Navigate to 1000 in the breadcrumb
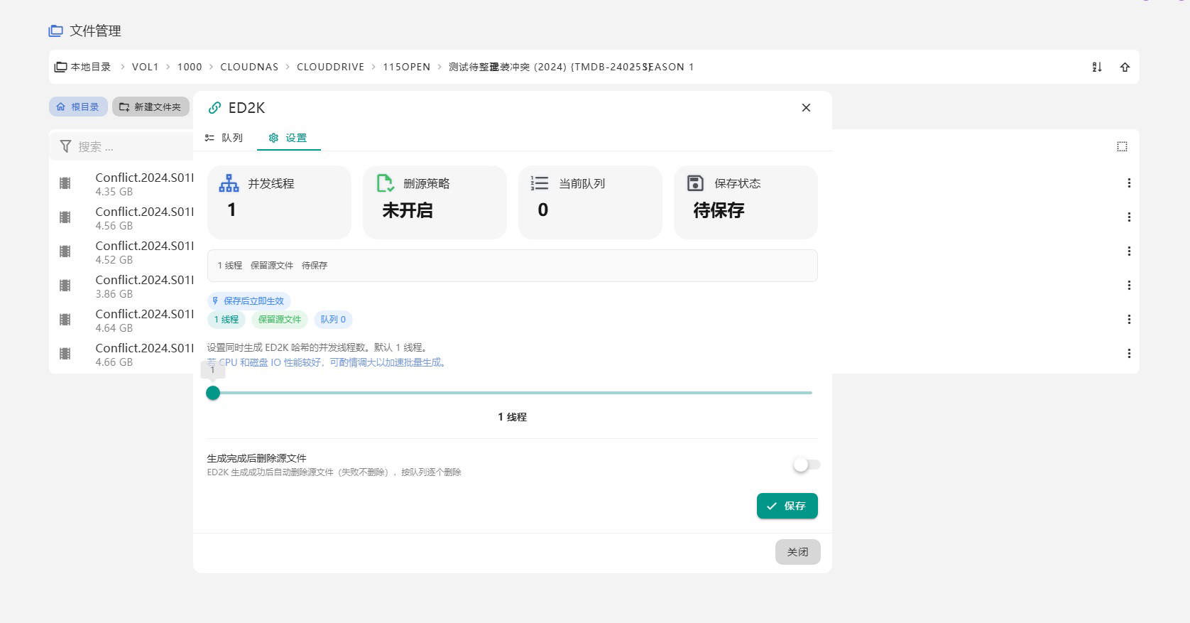The width and height of the screenshot is (1190, 623). (x=190, y=67)
